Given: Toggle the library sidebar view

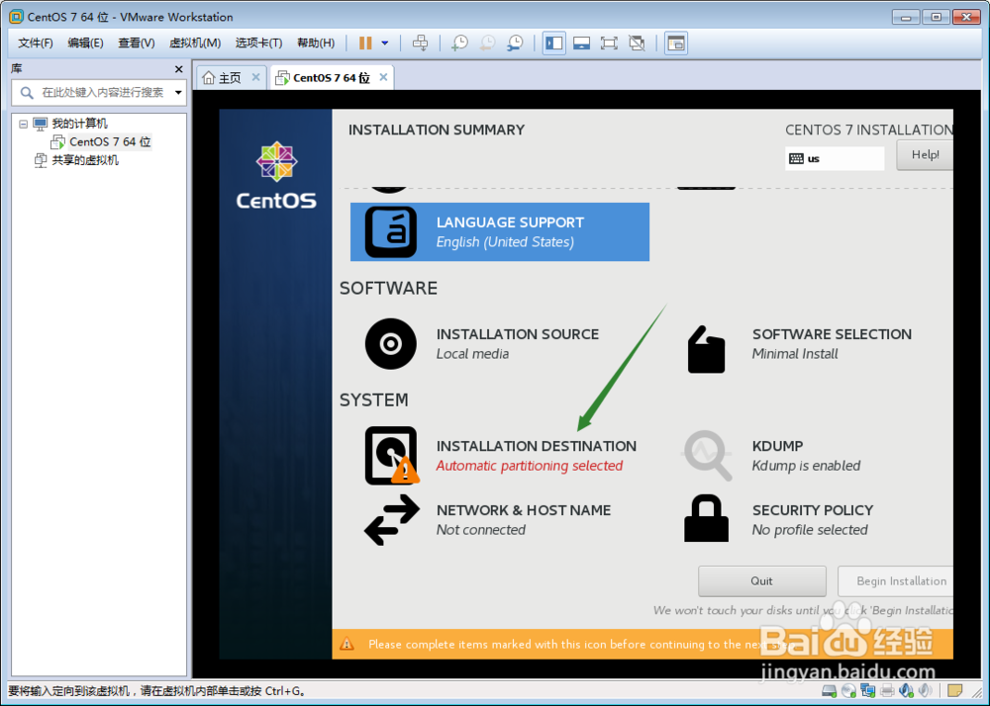Looking at the screenshot, I should pos(553,43).
